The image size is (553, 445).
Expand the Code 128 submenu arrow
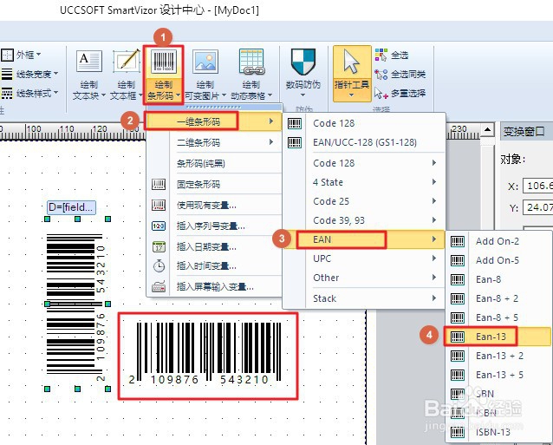(434, 163)
